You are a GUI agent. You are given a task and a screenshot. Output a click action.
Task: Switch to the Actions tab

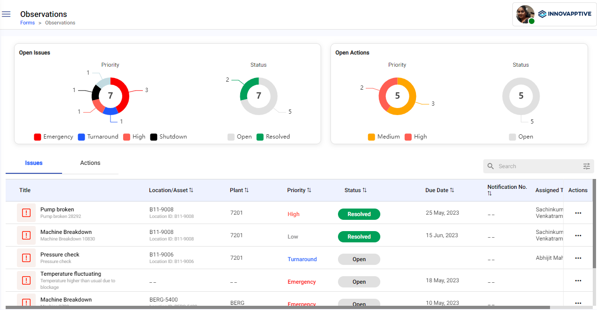click(x=90, y=163)
